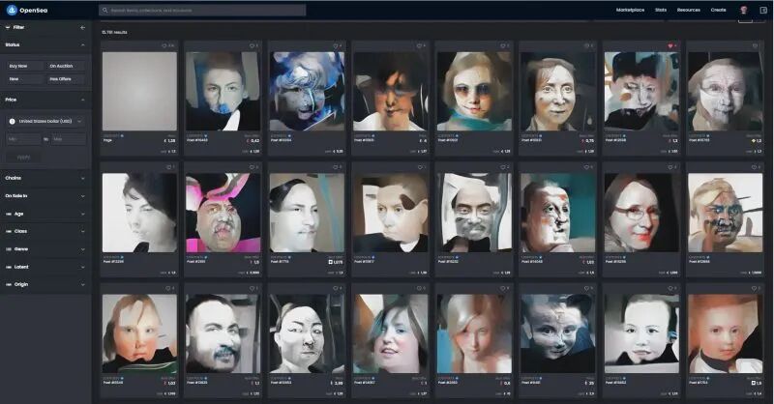Expand the On Sale In filter section

[45, 196]
